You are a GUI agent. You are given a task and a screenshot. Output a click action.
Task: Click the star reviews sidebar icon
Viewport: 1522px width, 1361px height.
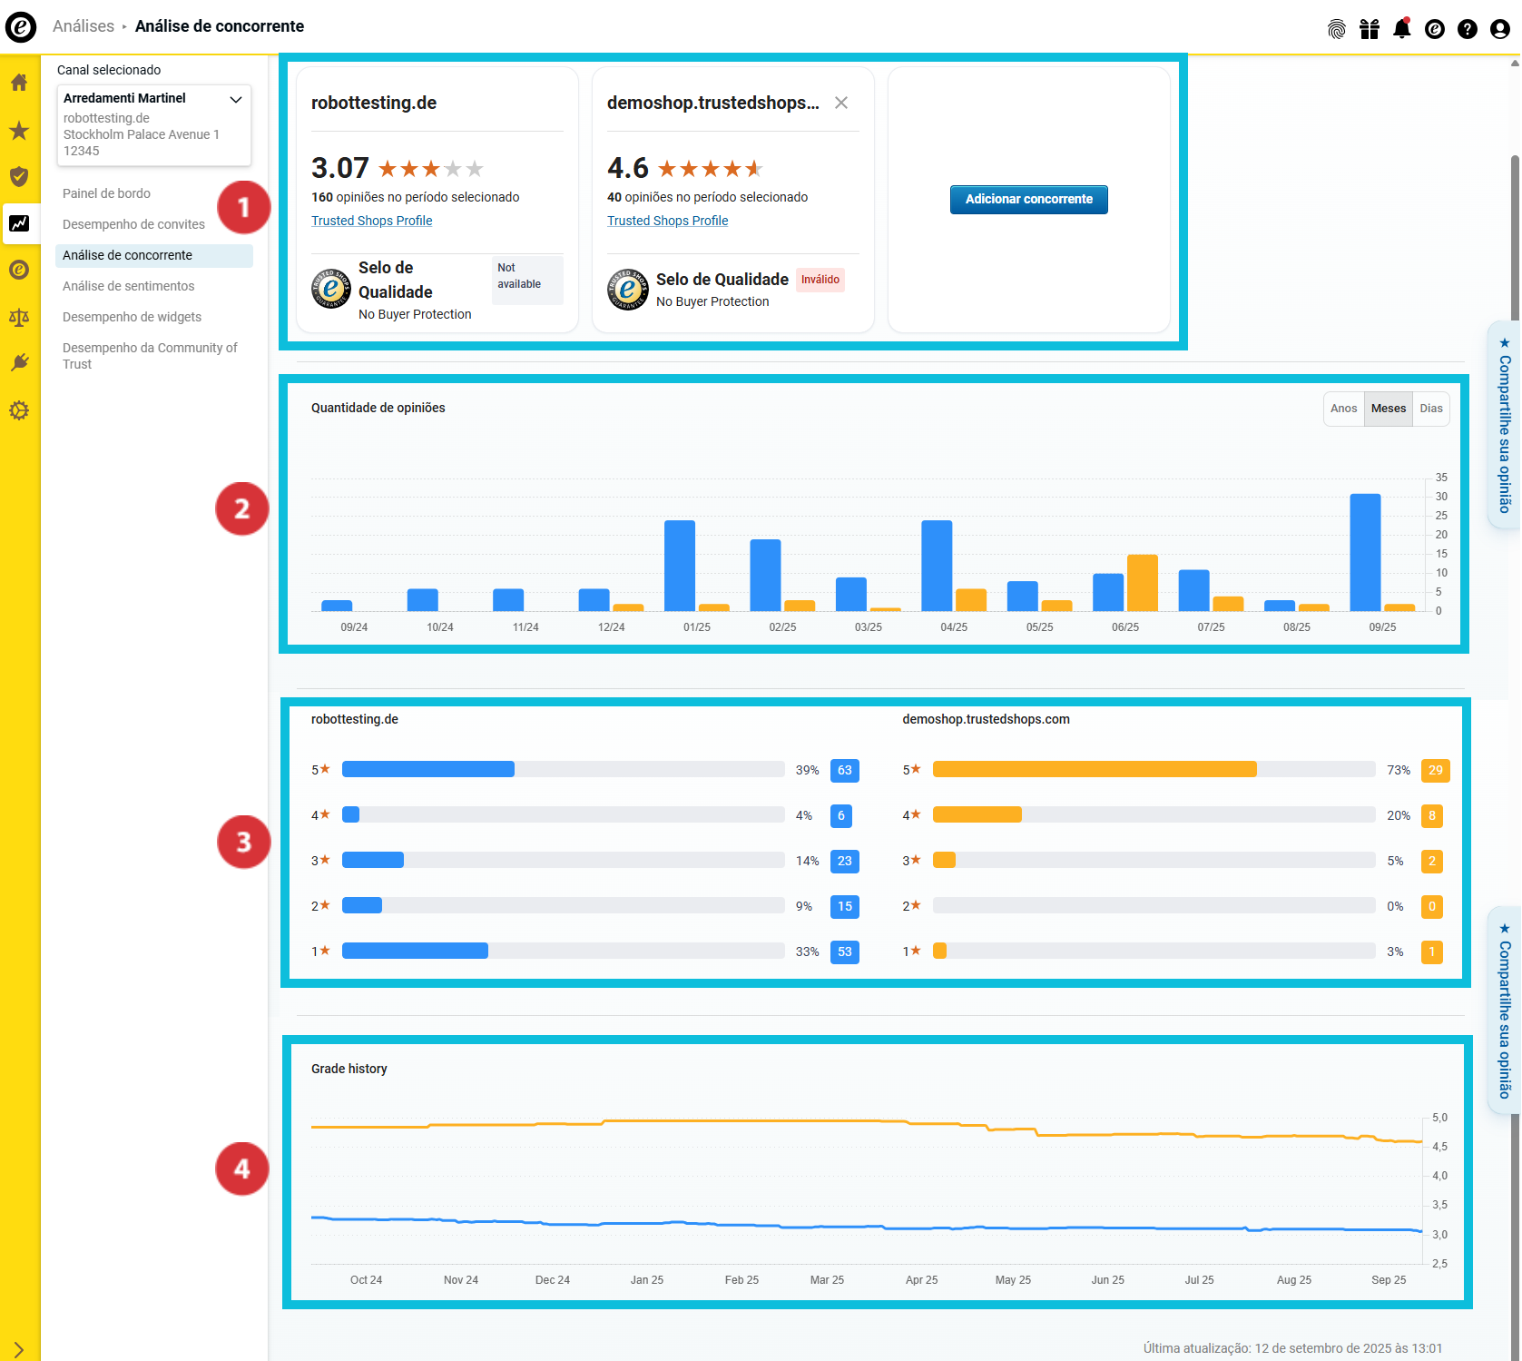(x=19, y=131)
